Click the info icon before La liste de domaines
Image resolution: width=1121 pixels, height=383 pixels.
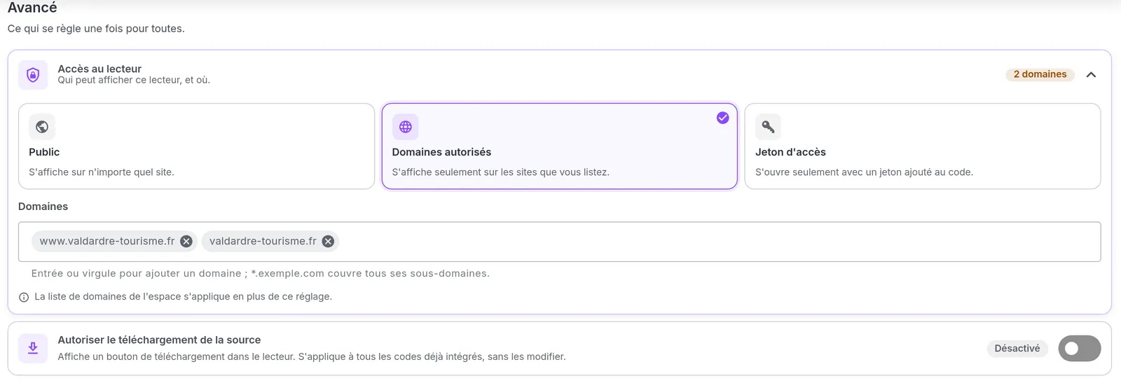click(24, 297)
